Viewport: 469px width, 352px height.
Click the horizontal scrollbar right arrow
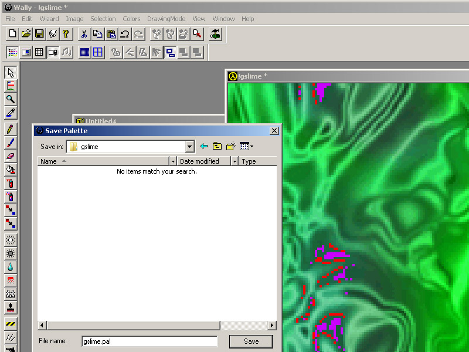coord(272,325)
